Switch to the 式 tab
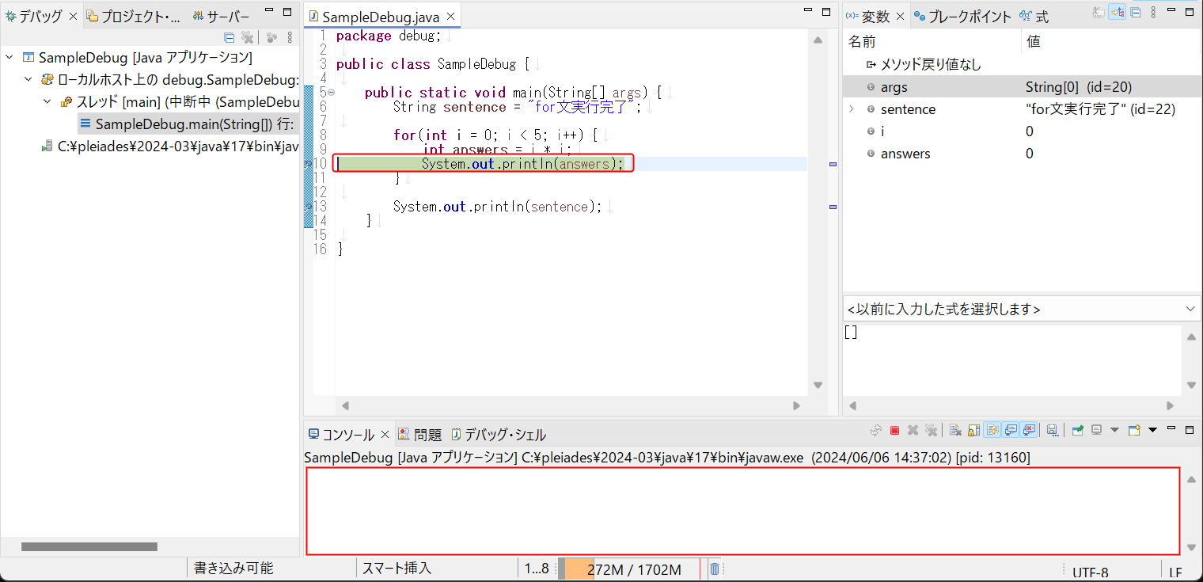The height and width of the screenshot is (582, 1203). [1034, 16]
